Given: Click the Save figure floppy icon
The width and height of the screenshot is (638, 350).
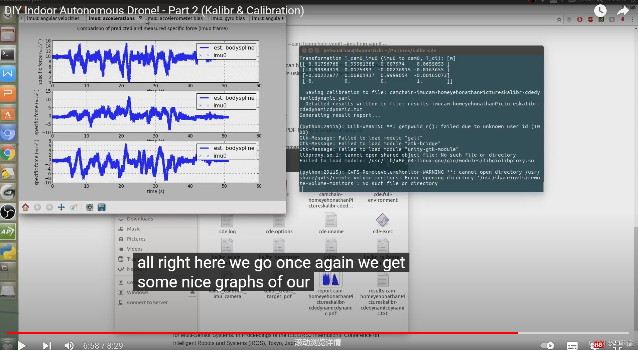Looking at the screenshot, I should tap(102, 207).
